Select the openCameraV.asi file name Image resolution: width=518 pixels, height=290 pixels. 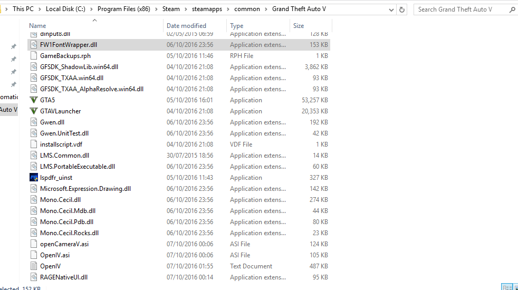point(64,244)
